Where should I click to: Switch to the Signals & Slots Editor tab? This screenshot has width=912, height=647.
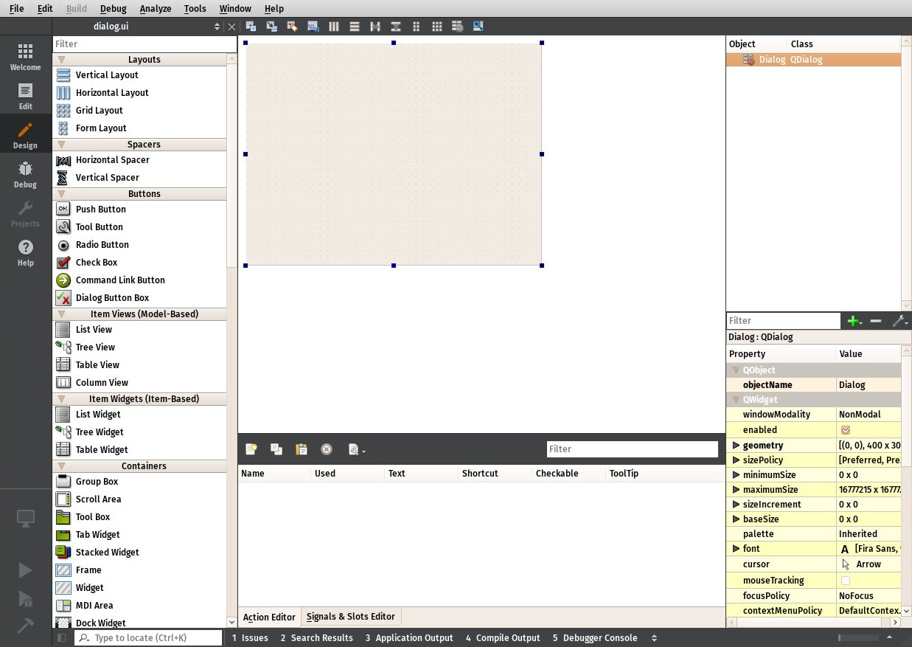click(x=350, y=616)
